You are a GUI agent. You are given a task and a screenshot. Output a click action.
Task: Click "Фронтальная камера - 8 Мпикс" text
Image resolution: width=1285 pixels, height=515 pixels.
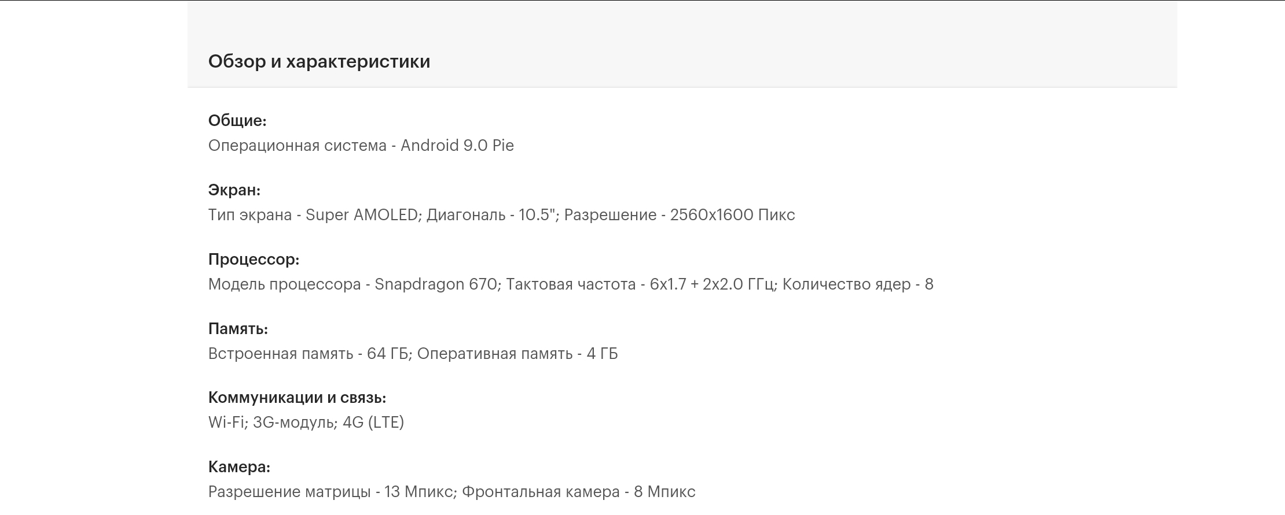pos(578,492)
